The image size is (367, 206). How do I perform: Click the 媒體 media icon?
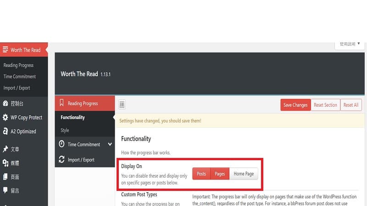(5, 163)
